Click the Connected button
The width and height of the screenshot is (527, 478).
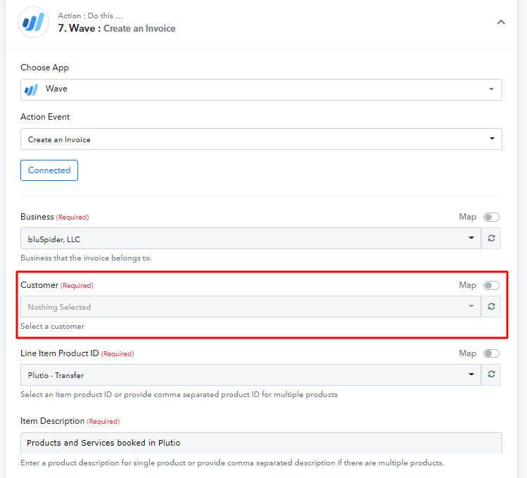tap(49, 170)
